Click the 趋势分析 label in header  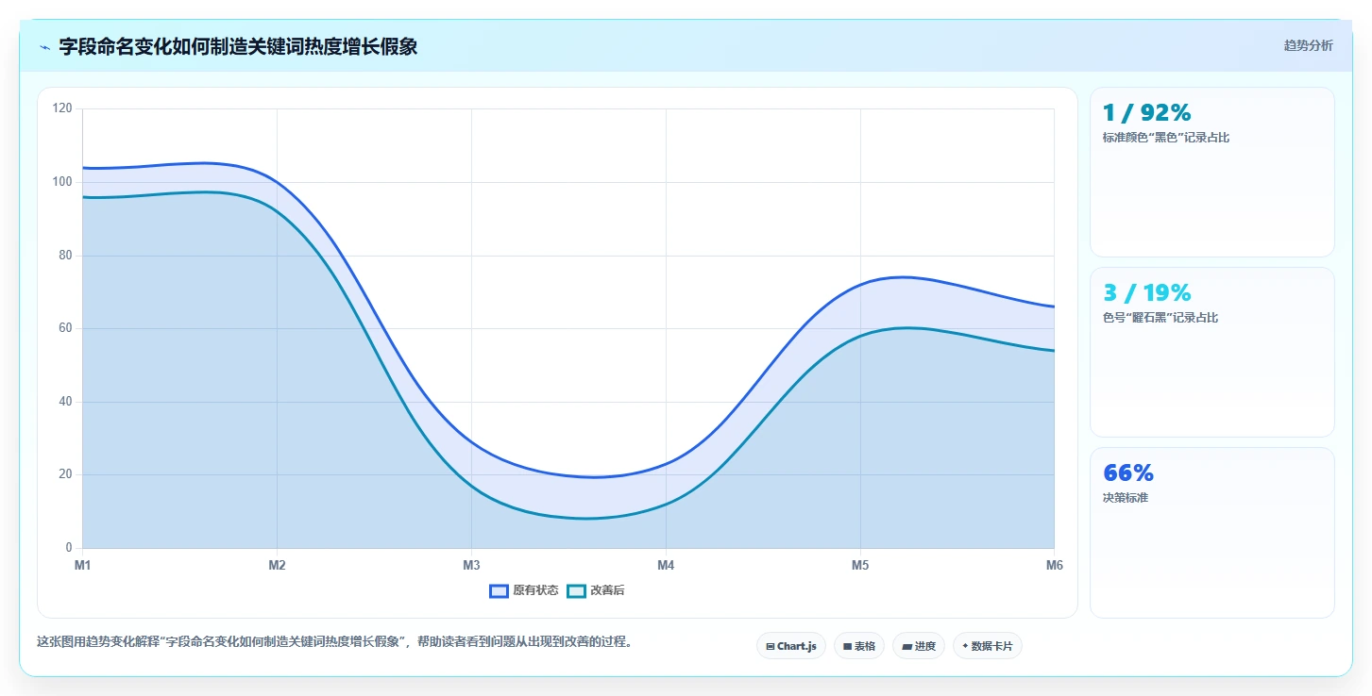point(1308,45)
